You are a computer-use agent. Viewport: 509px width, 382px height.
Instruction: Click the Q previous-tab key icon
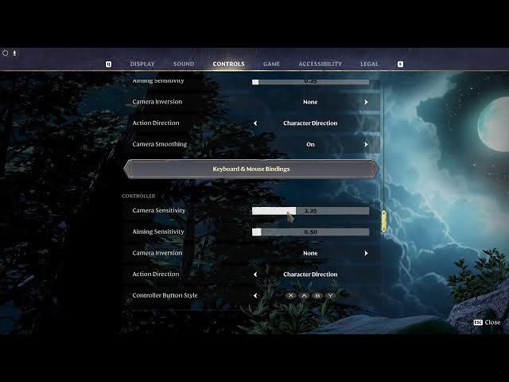point(108,64)
